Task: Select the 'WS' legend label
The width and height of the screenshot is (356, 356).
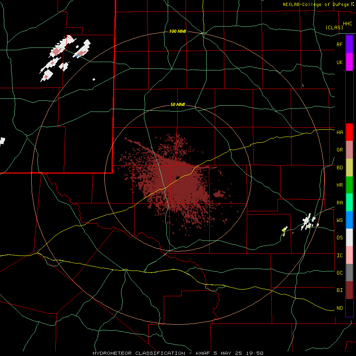Action: click(339, 220)
